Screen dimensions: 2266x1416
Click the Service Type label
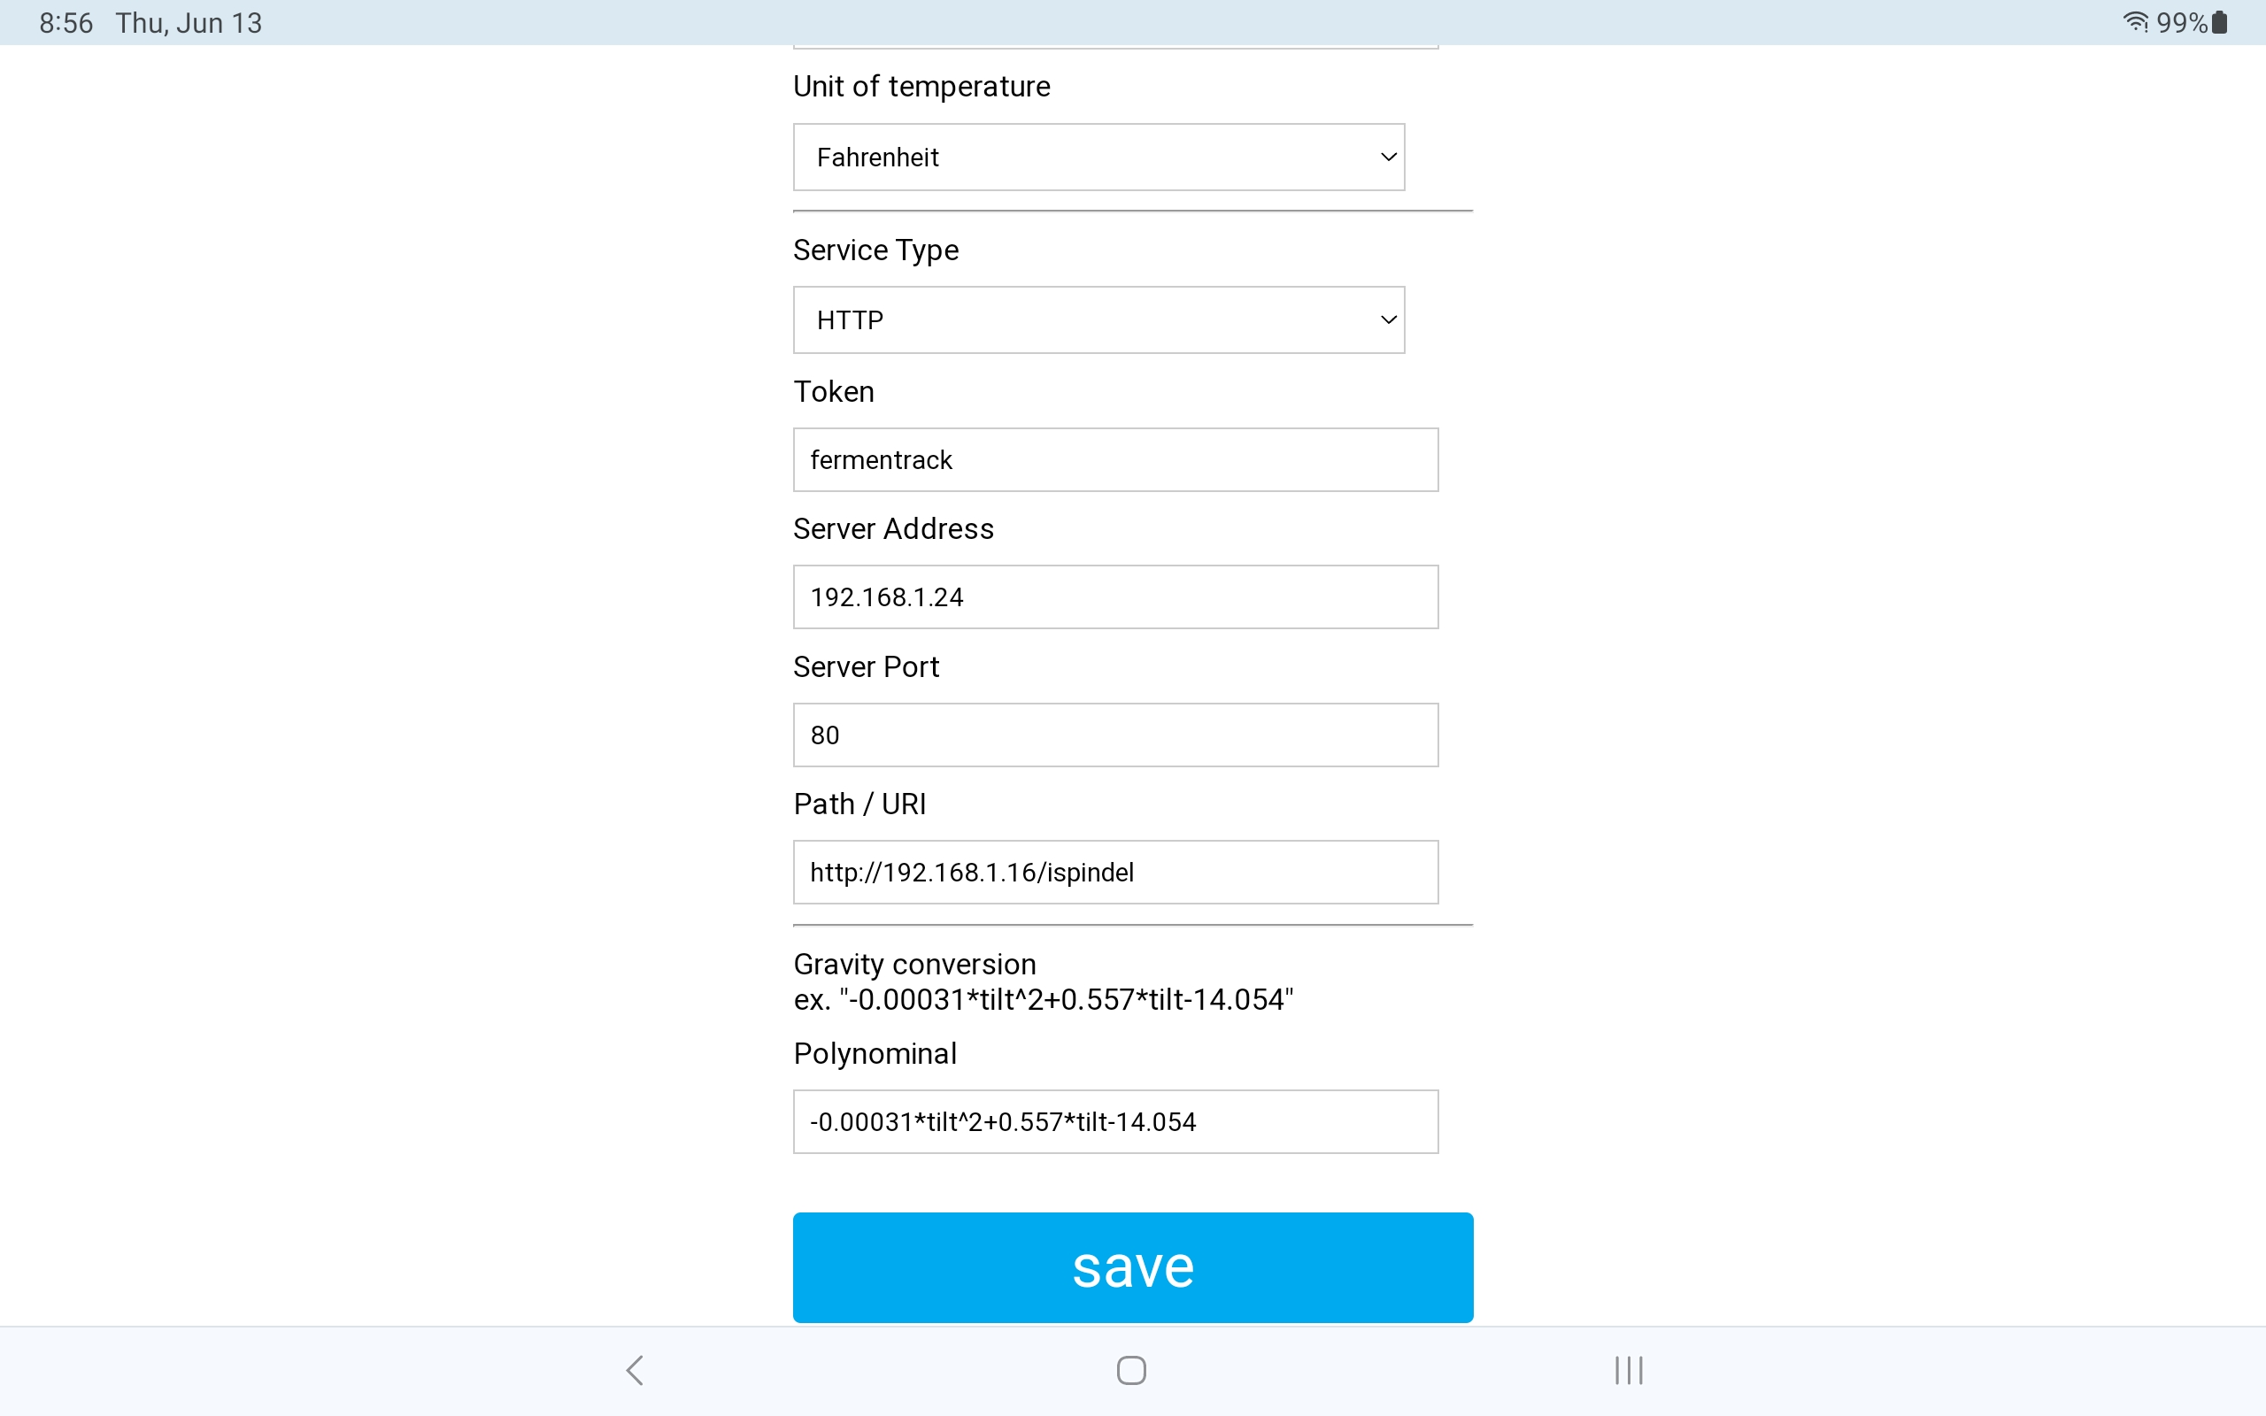875,250
